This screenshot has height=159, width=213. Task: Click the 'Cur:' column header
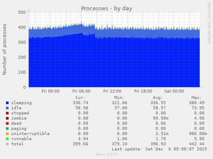click(x=81, y=98)
